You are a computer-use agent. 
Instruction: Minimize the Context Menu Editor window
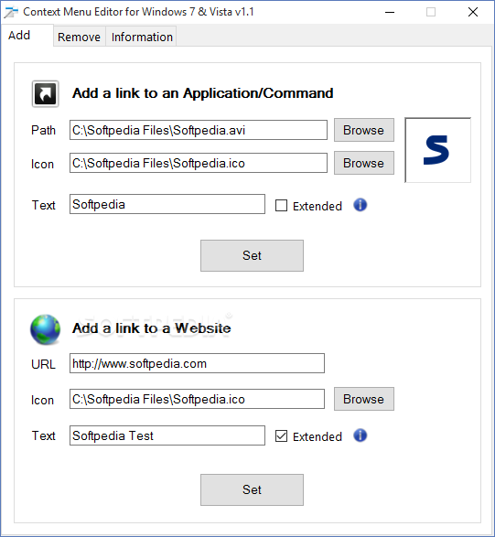[x=390, y=12]
